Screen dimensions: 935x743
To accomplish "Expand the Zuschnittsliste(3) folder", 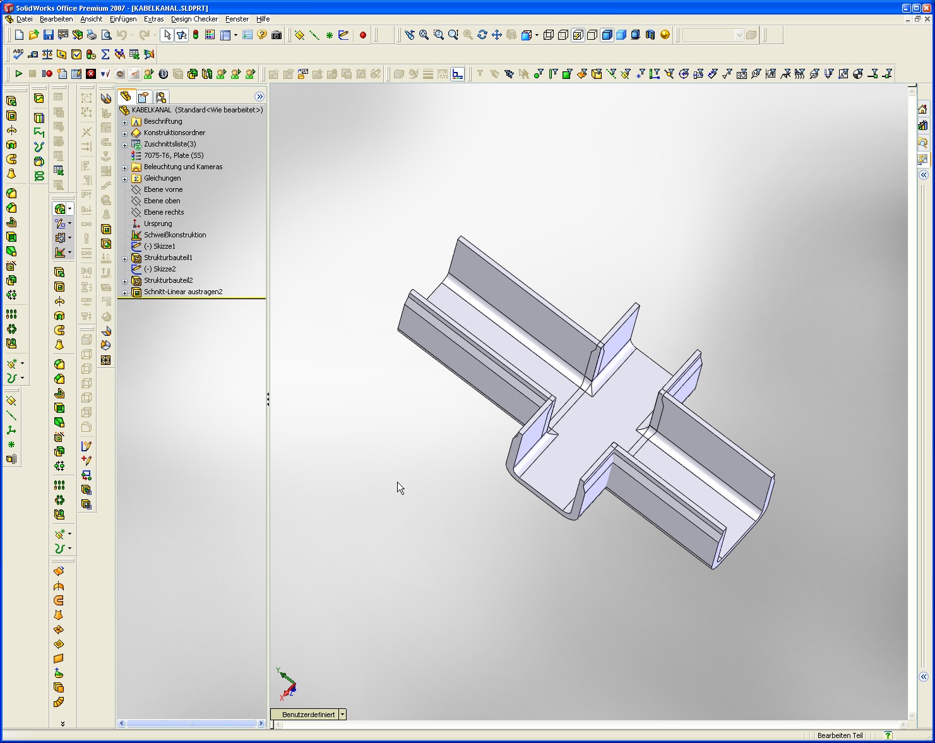I will (124, 145).
